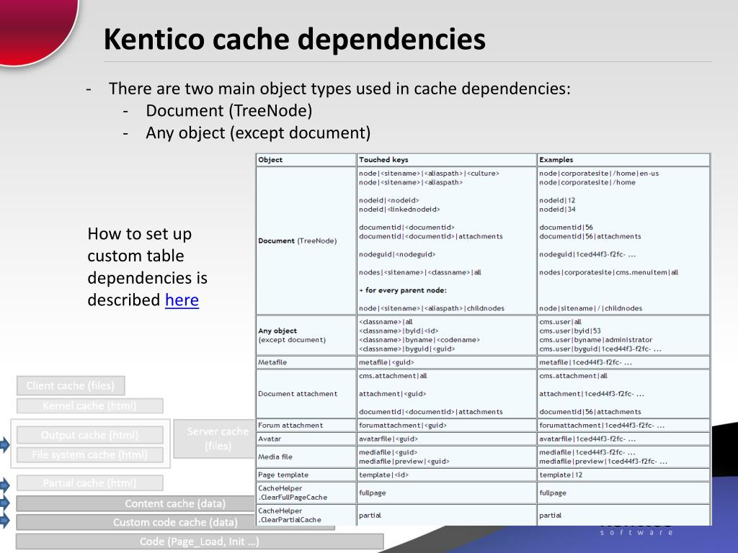Click 'mediafile|preview|<guid>' key
Image resolution: width=738 pixels, height=553 pixels.
click(x=404, y=462)
